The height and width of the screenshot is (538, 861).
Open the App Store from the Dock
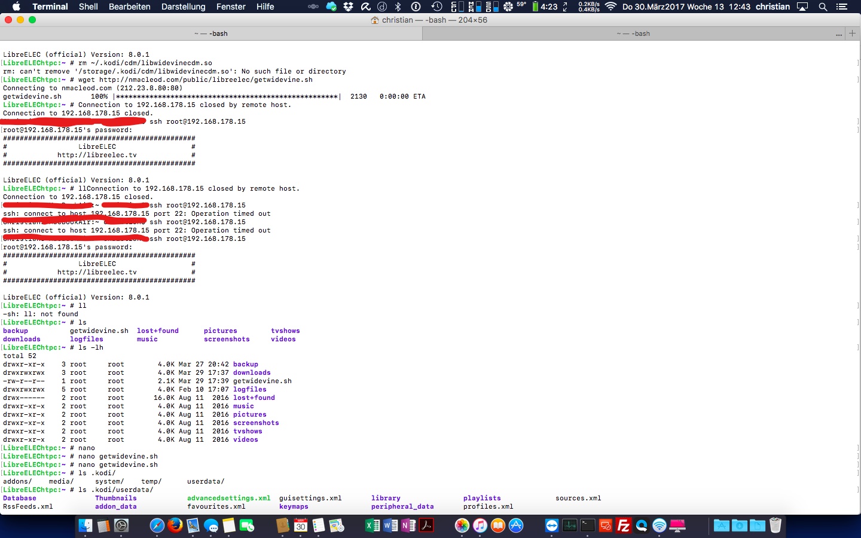[515, 525]
